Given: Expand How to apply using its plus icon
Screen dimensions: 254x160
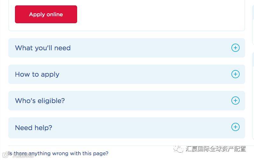Looking at the screenshot, I should [x=236, y=74].
